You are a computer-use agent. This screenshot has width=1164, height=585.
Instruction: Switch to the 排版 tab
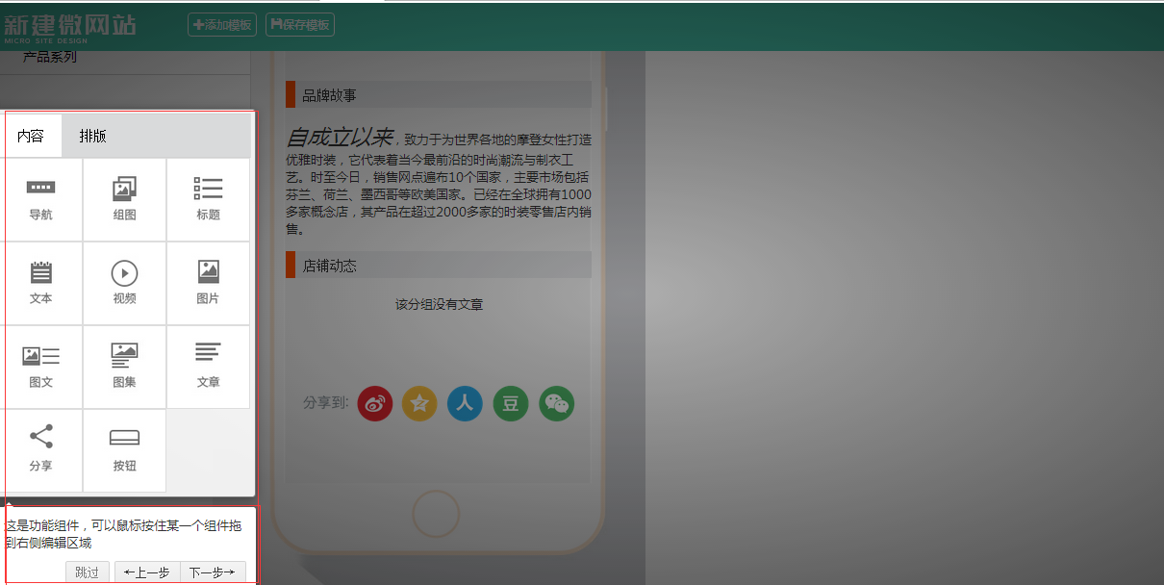click(x=93, y=136)
